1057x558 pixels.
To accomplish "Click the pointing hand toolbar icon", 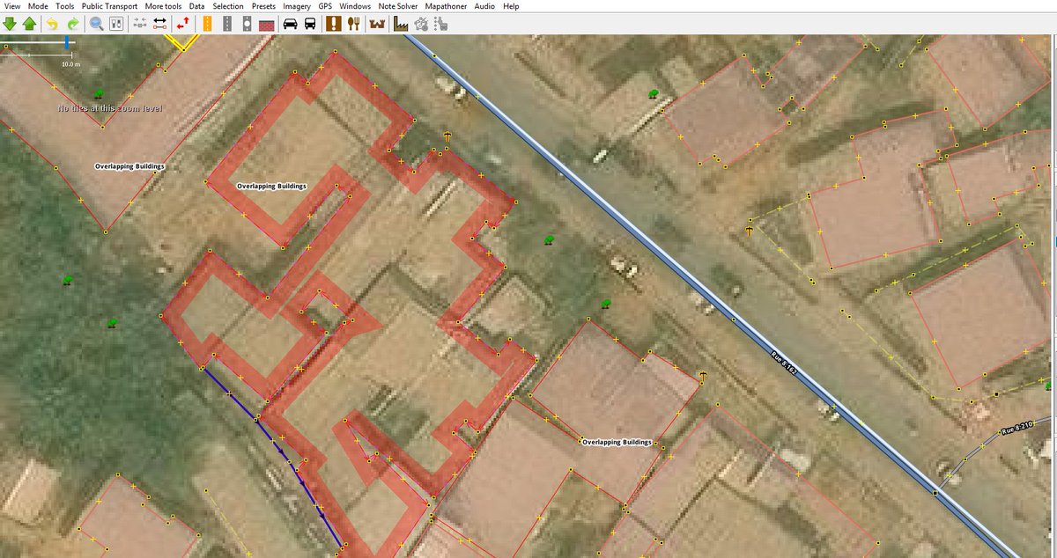I will coord(441,24).
